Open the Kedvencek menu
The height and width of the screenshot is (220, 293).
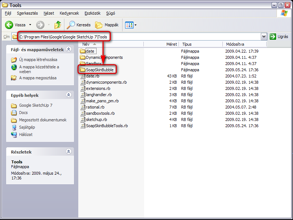(69, 13)
